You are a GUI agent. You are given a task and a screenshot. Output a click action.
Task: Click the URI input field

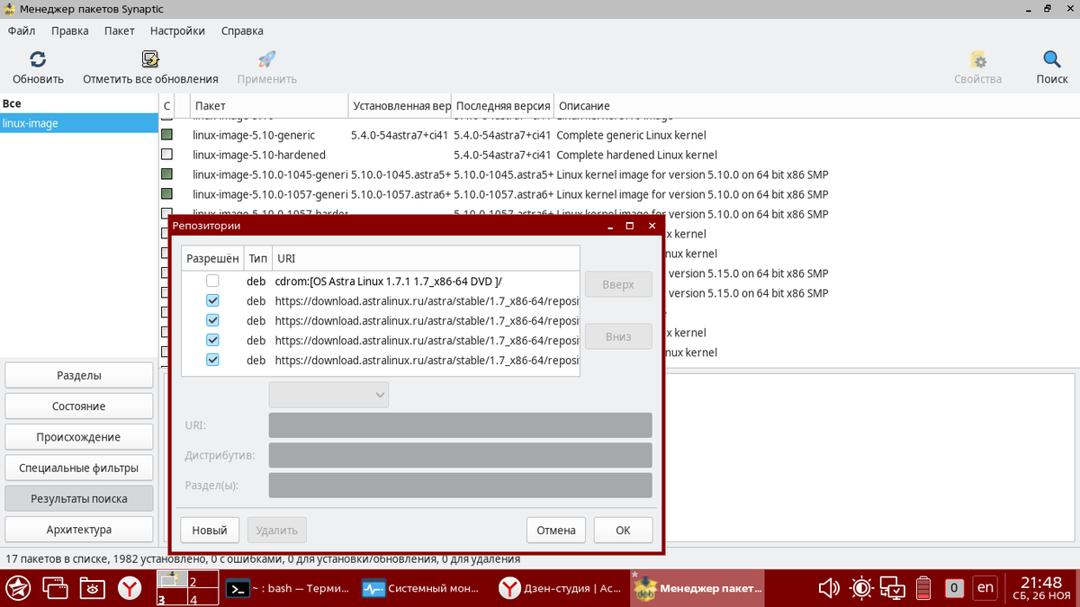click(x=460, y=424)
